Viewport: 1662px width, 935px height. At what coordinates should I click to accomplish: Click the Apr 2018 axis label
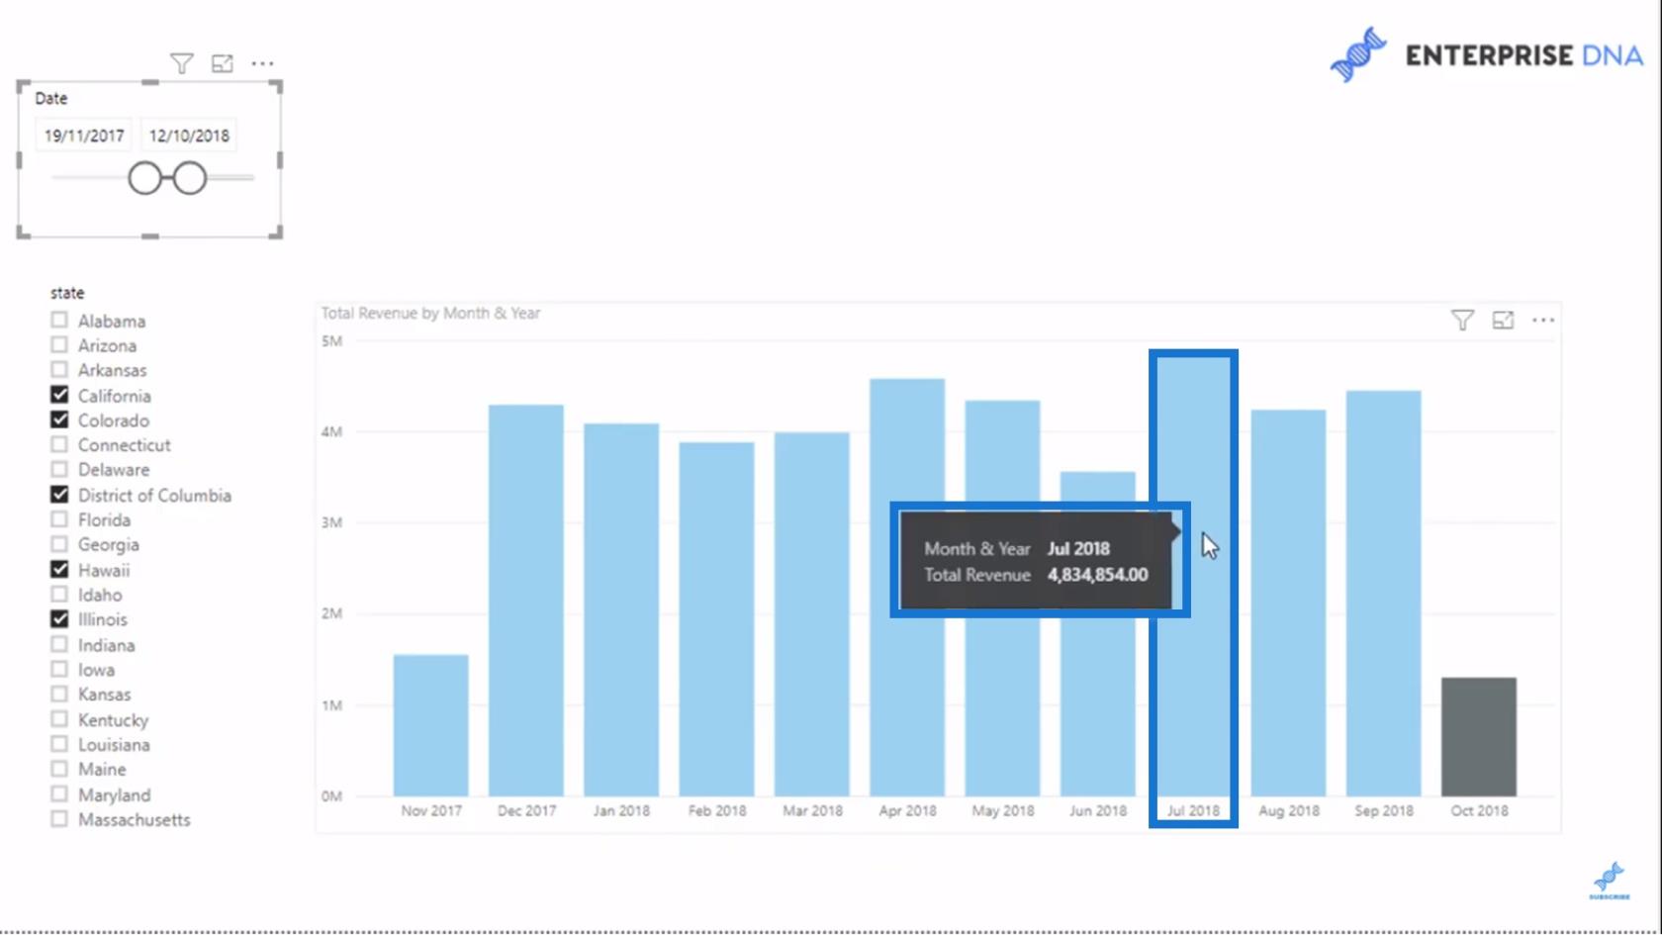point(907,810)
